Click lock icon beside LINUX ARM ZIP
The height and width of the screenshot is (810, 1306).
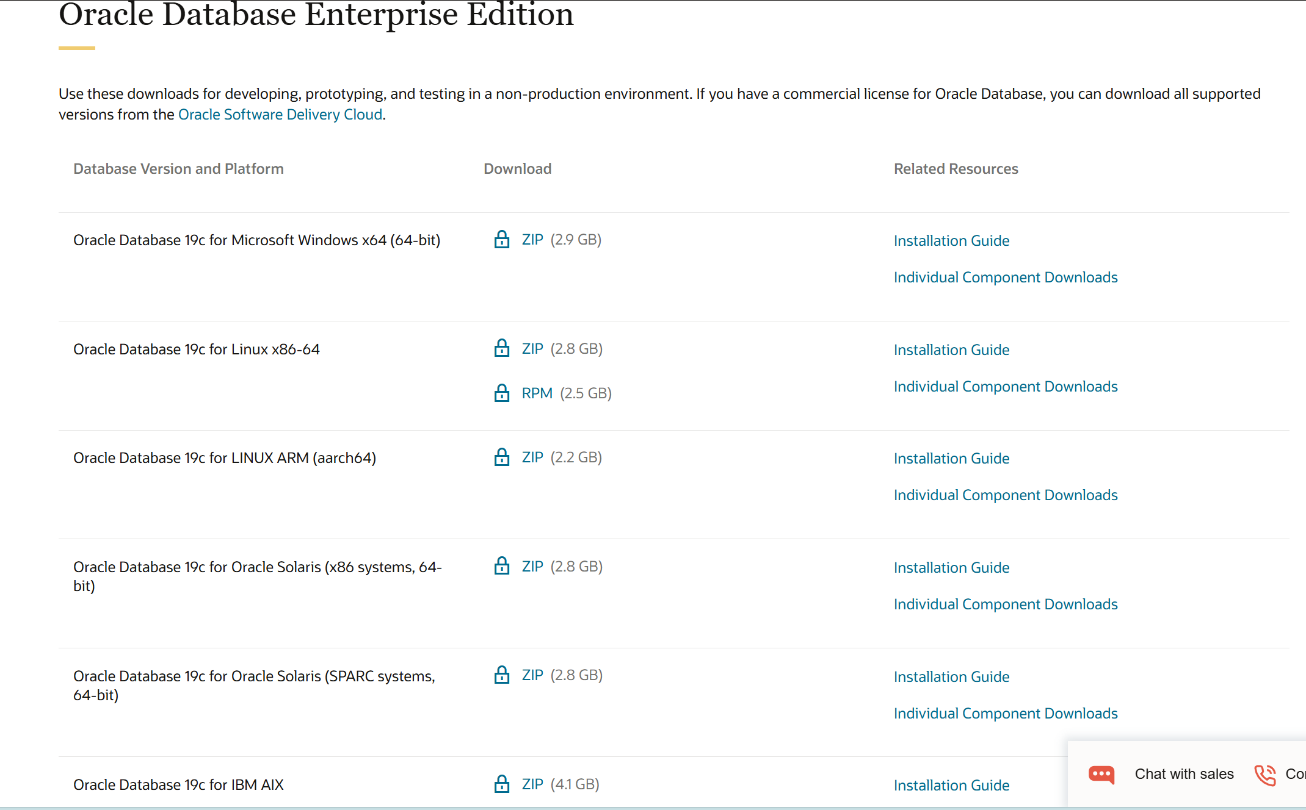[x=502, y=457]
